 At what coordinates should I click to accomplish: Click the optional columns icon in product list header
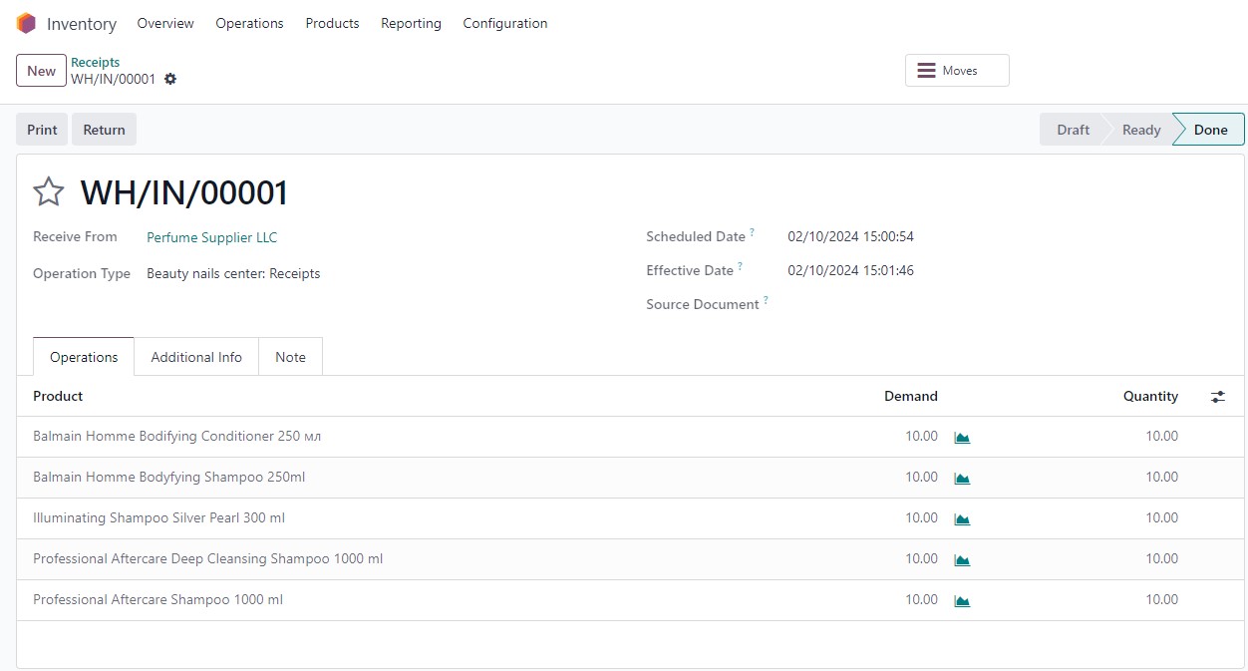(1217, 396)
